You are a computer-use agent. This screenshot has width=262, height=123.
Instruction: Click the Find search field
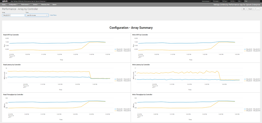(x=252, y=1)
